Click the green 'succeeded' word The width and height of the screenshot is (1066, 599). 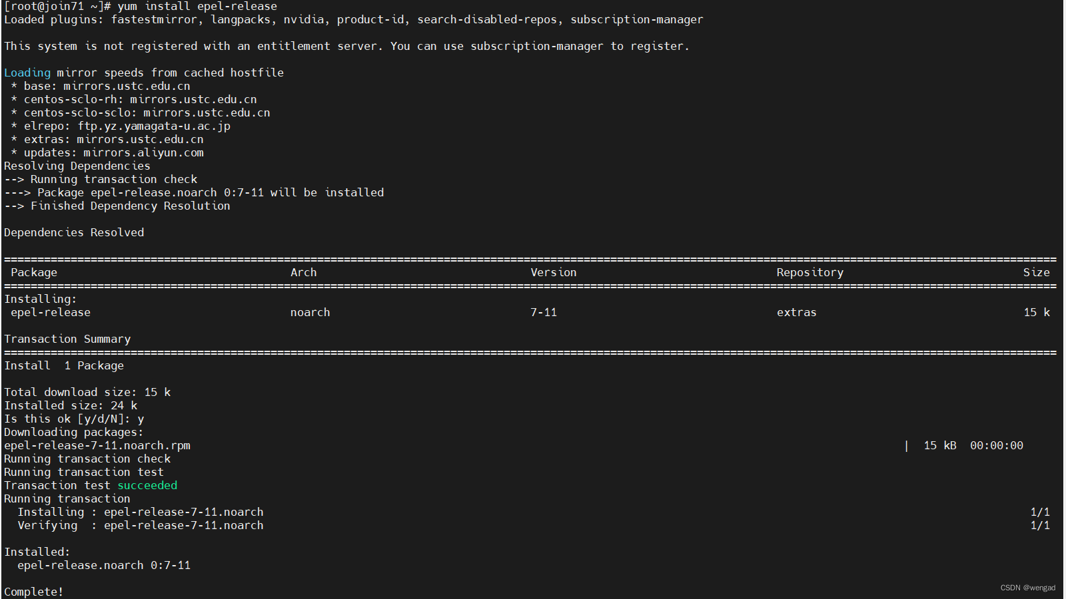tap(147, 486)
